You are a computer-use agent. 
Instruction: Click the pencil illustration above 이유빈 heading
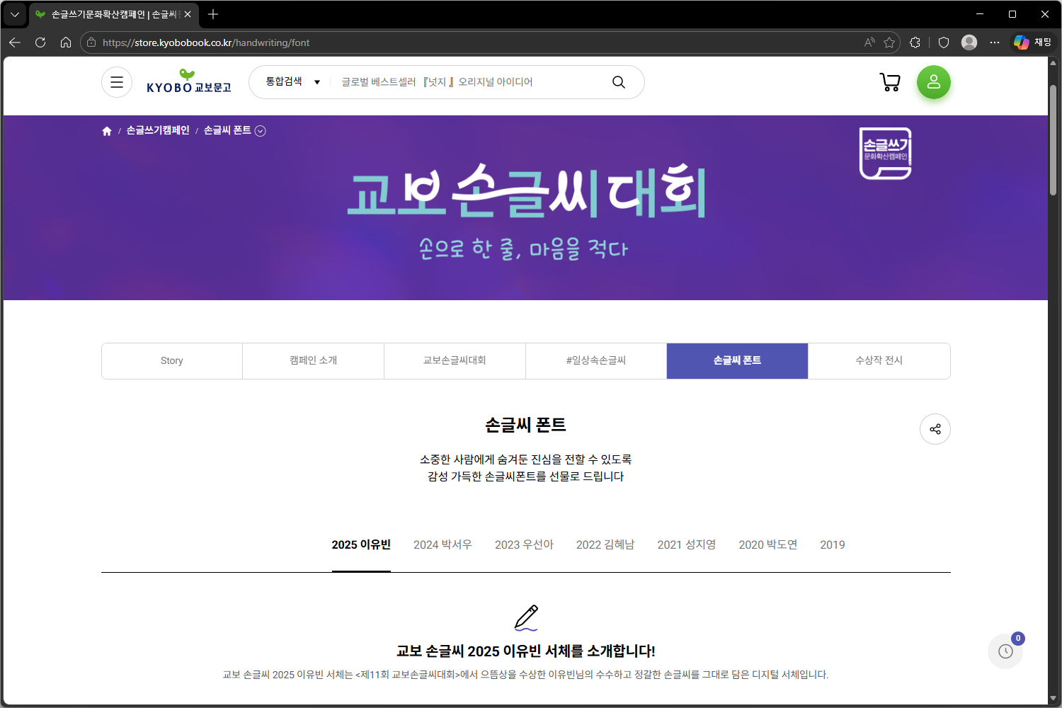pos(526,618)
